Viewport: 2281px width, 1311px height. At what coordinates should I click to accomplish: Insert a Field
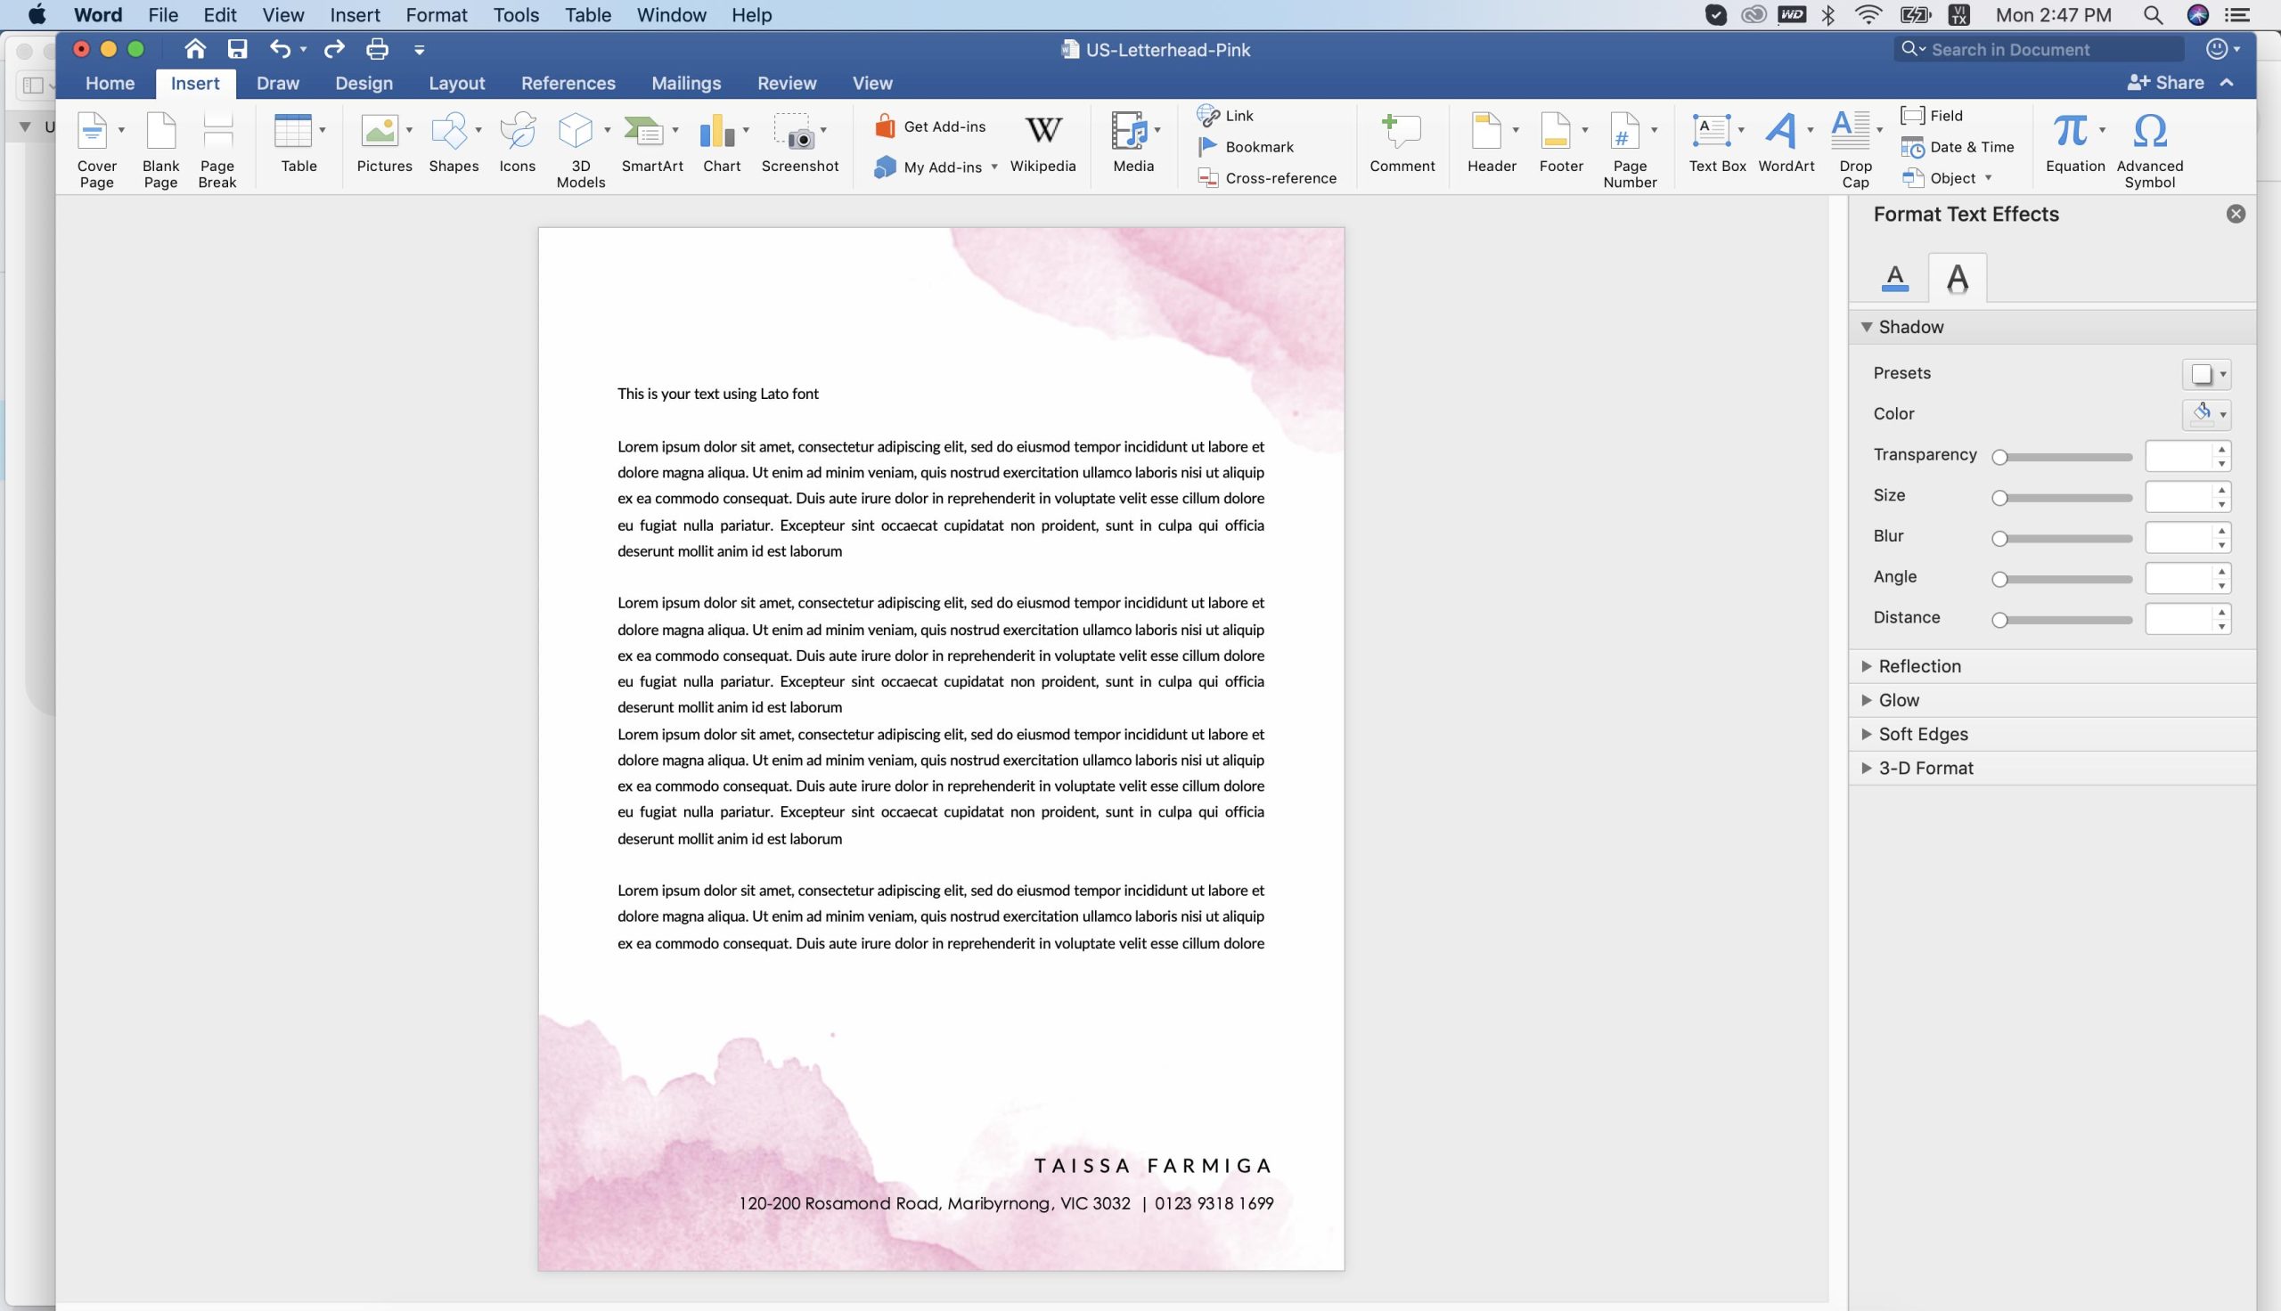[1932, 115]
